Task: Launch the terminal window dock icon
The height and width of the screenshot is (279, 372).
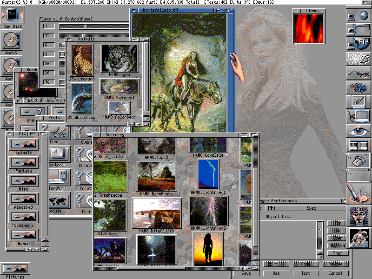Action: 358,30
